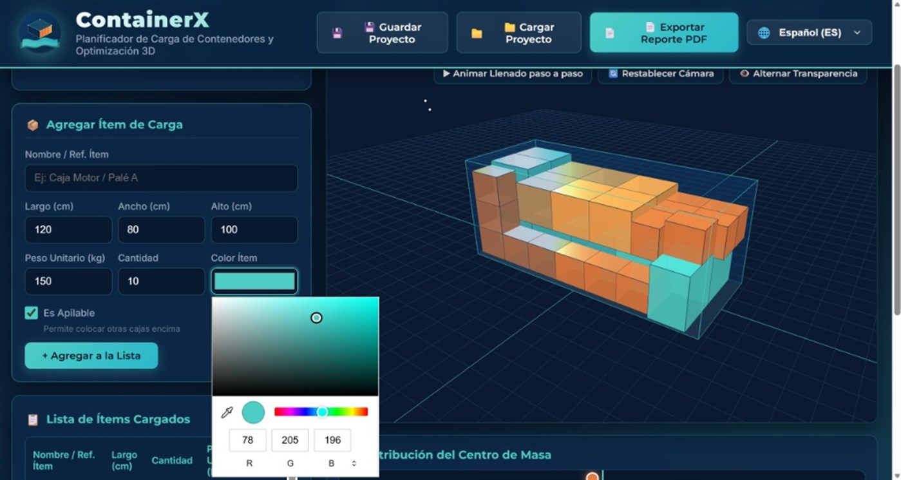The image size is (901, 480).
Task: Click the Cantidad field showing 10
Action: click(161, 281)
